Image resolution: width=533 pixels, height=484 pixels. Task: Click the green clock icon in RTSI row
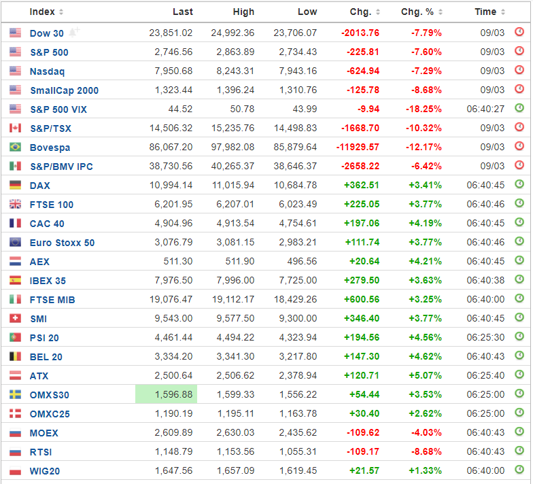click(x=519, y=451)
